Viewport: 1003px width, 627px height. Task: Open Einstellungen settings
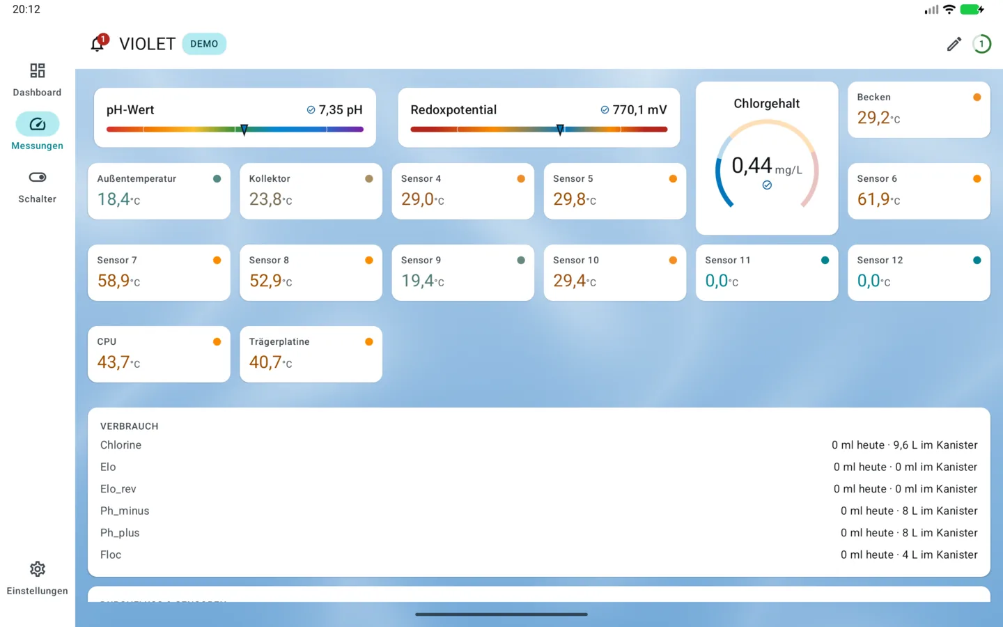click(x=37, y=578)
